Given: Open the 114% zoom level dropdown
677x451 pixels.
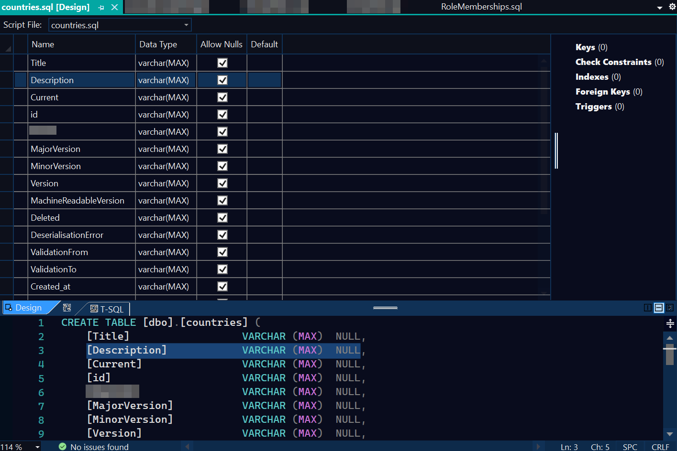Looking at the screenshot, I should tap(37, 446).
